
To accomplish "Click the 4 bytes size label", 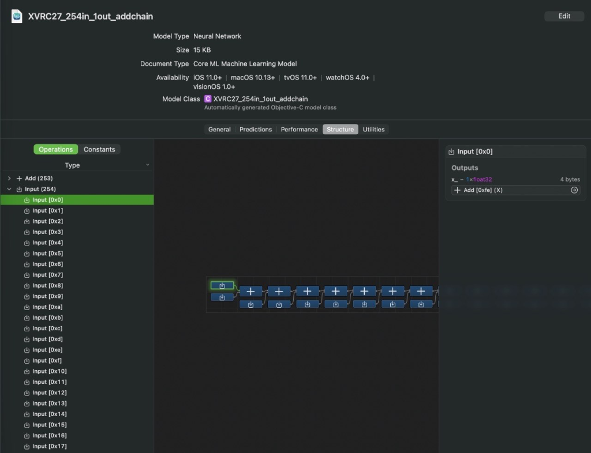I will click(x=570, y=179).
